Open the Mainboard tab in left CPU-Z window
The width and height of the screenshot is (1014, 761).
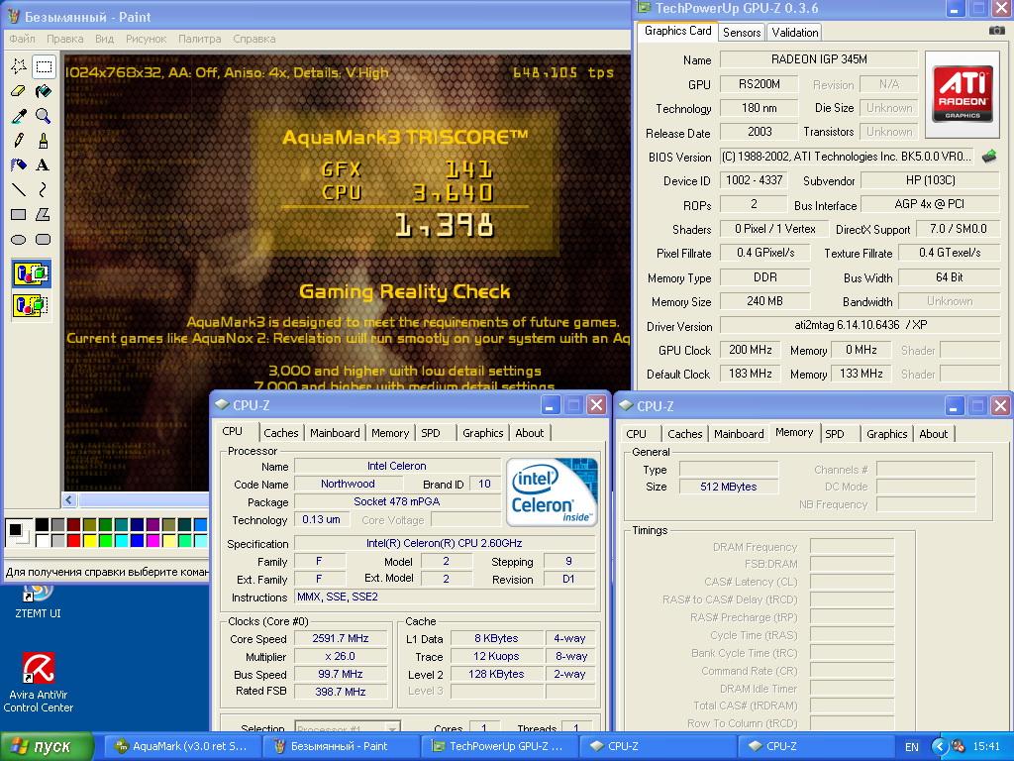click(x=335, y=433)
